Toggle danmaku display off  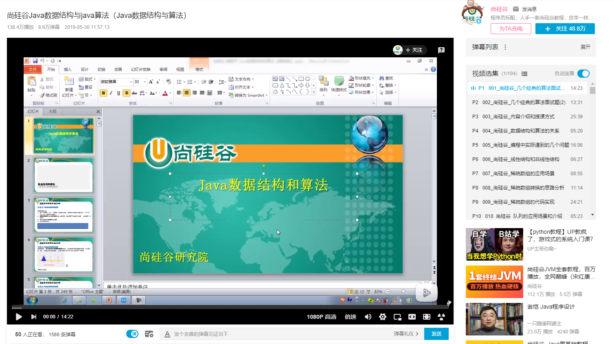[x=132, y=333]
